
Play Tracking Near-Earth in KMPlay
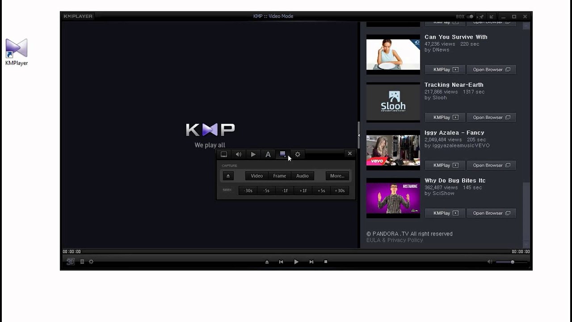coord(446,118)
